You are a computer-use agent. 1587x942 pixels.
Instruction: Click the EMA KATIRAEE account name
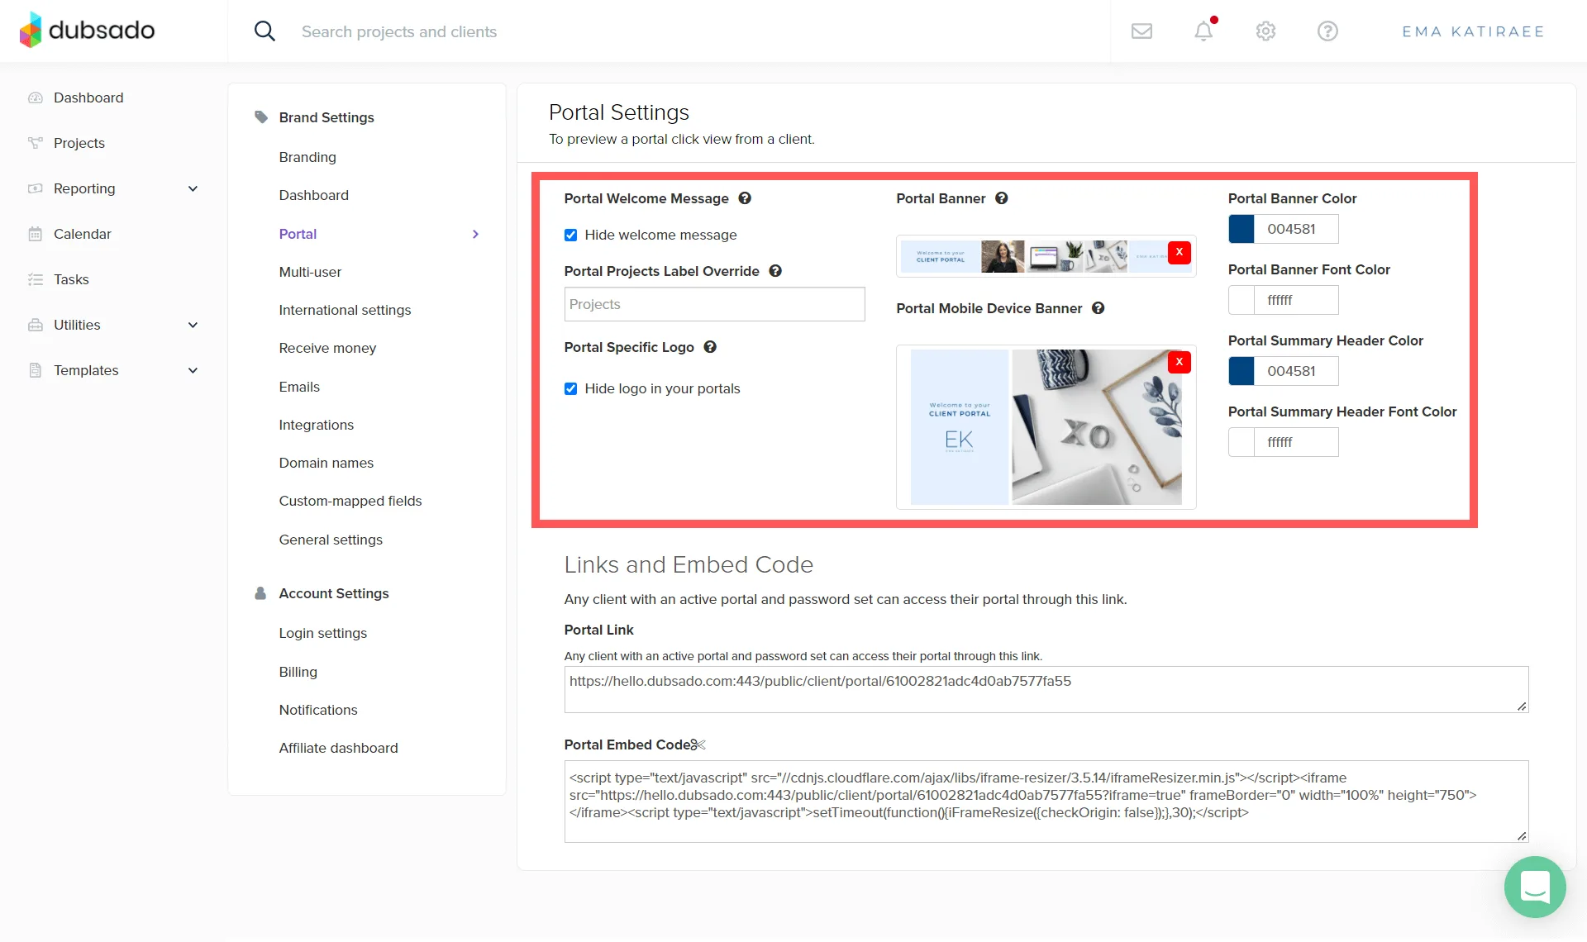1473,31
